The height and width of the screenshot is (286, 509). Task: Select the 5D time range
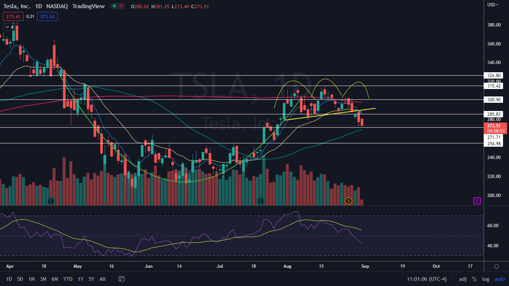coord(20,279)
